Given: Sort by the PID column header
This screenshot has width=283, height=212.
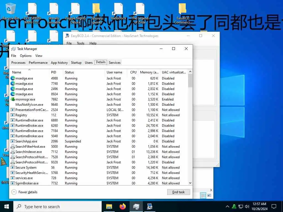Looking at the screenshot, I should [56, 72].
